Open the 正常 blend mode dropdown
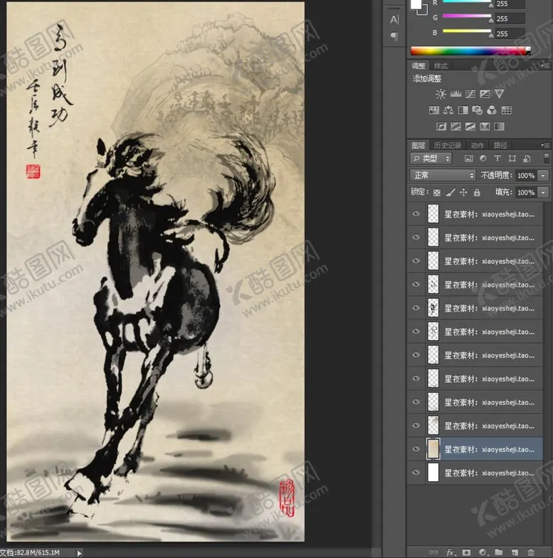 click(x=443, y=175)
